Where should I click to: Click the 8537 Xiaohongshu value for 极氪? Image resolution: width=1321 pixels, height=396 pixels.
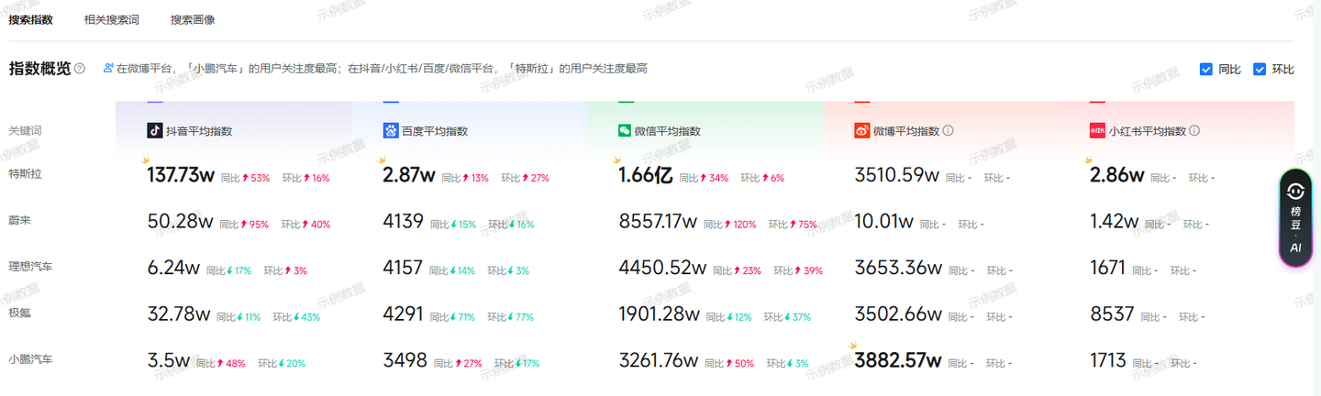tap(1110, 313)
